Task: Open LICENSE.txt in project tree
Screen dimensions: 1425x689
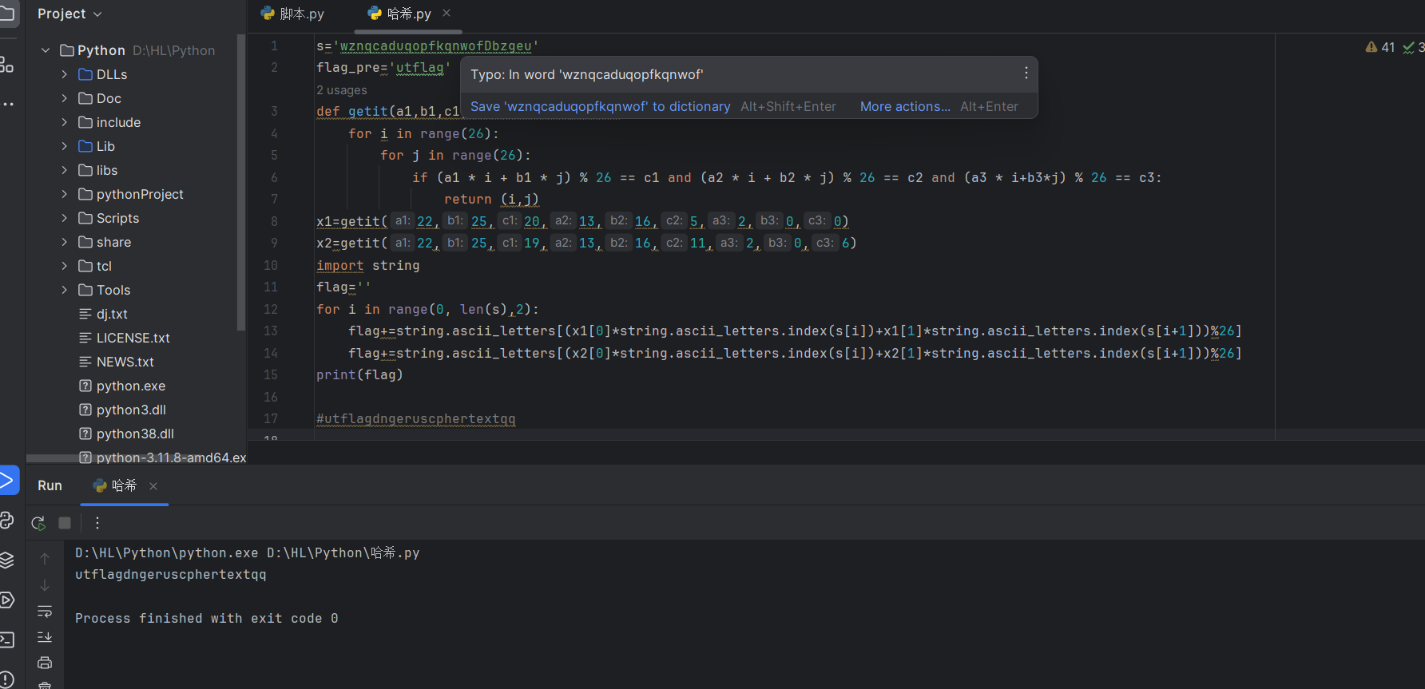Action: pos(133,338)
